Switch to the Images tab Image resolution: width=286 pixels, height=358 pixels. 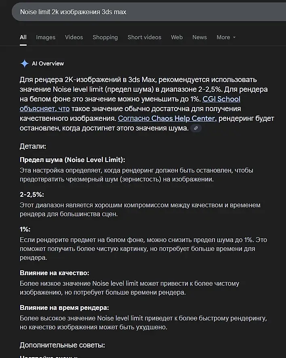[x=46, y=37]
